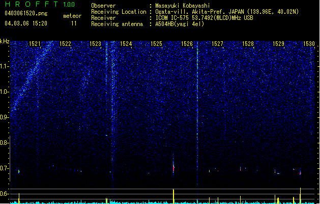
Task: Click the kHz axis unit label
Action: pos(5,41)
